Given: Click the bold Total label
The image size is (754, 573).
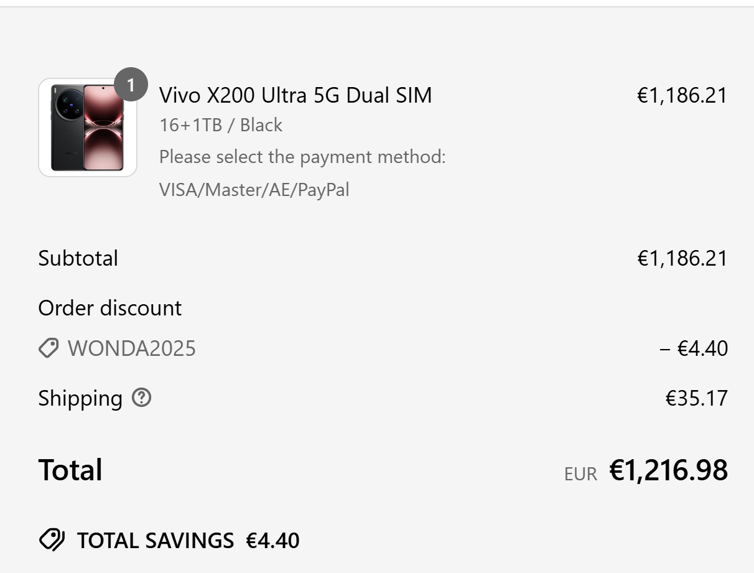Looking at the screenshot, I should coord(70,470).
